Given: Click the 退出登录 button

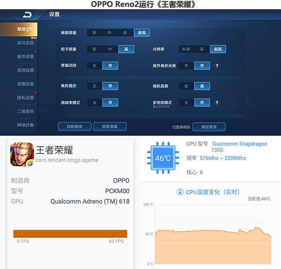Looking at the screenshot, I should 209,127.
